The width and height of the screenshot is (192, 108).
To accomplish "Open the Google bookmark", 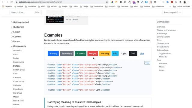I will [19, 7].
